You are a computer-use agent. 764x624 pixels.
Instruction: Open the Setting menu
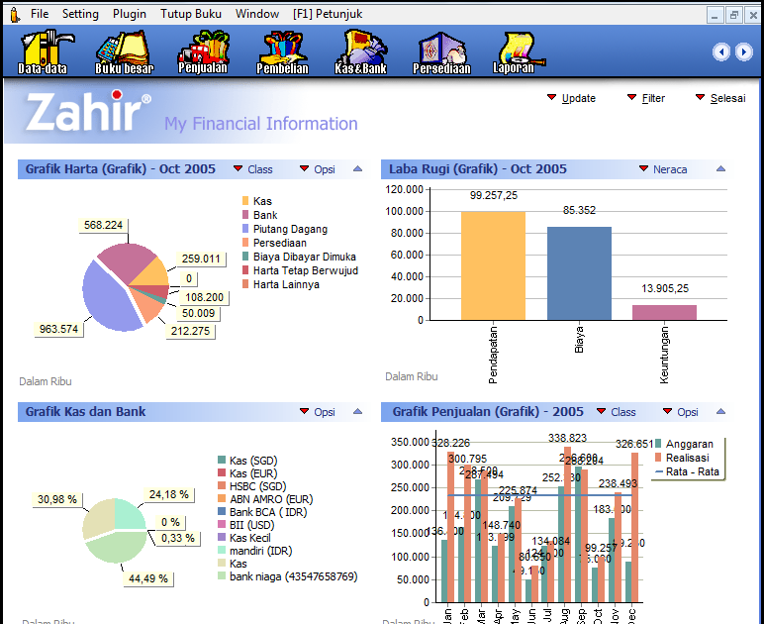(x=80, y=14)
